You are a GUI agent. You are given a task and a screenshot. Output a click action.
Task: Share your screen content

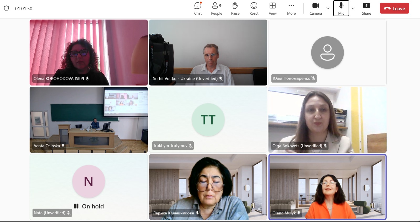tap(366, 9)
